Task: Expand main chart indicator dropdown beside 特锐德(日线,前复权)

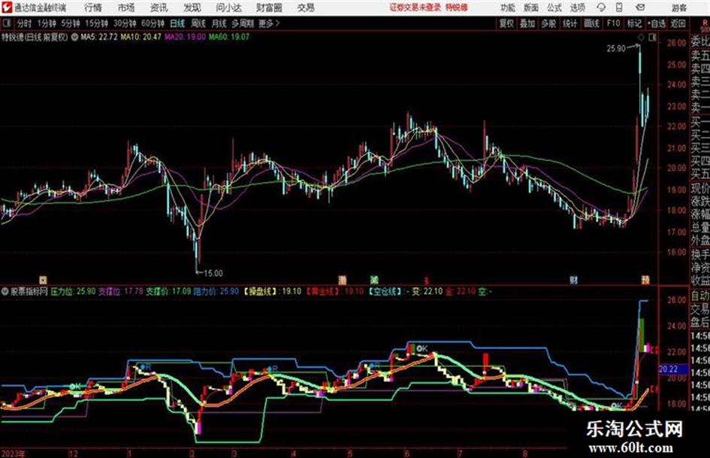Action: click(x=74, y=37)
